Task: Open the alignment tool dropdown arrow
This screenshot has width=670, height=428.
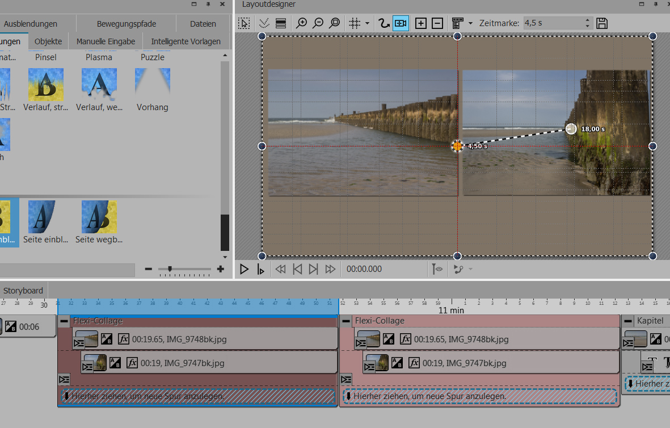Action: pyautogui.click(x=470, y=23)
